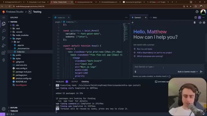Click the Firebase Studio logo
Screen dimensions: 207x116
pos(4,12)
